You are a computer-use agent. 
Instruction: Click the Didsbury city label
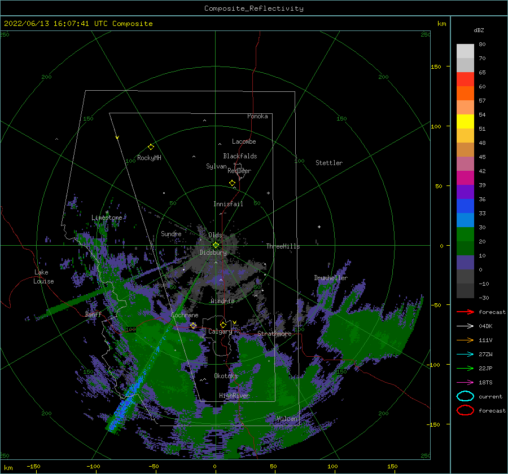[213, 252]
